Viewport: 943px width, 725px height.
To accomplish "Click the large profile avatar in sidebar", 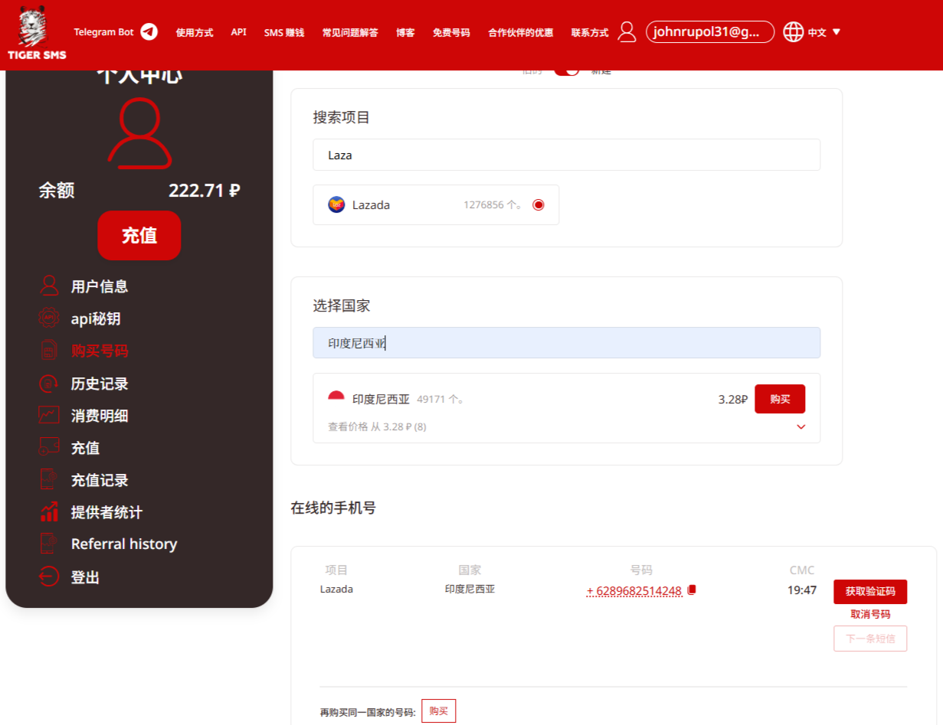I will click(x=139, y=133).
